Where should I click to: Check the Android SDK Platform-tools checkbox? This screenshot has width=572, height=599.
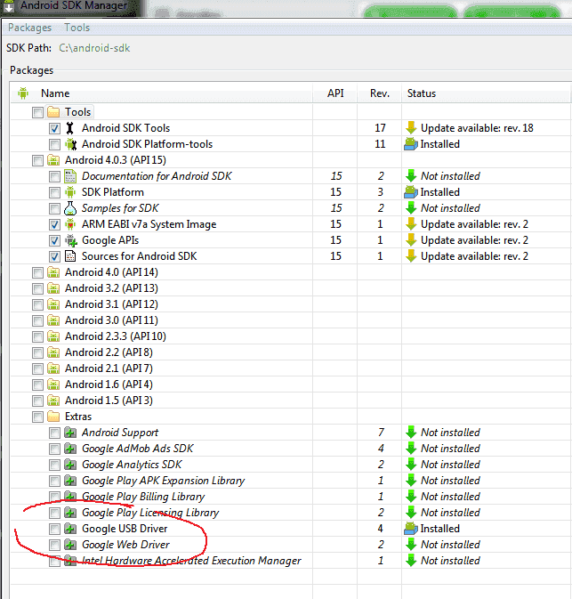[54, 144]
